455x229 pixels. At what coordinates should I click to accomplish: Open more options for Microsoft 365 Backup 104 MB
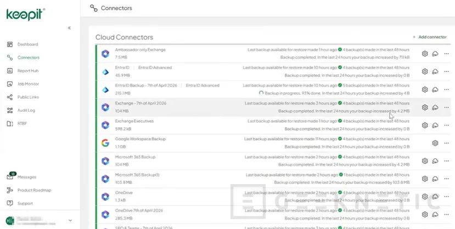(446, 161)
